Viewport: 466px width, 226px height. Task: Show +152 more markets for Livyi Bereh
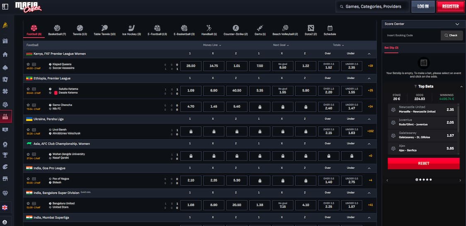(x=370, y=131)
